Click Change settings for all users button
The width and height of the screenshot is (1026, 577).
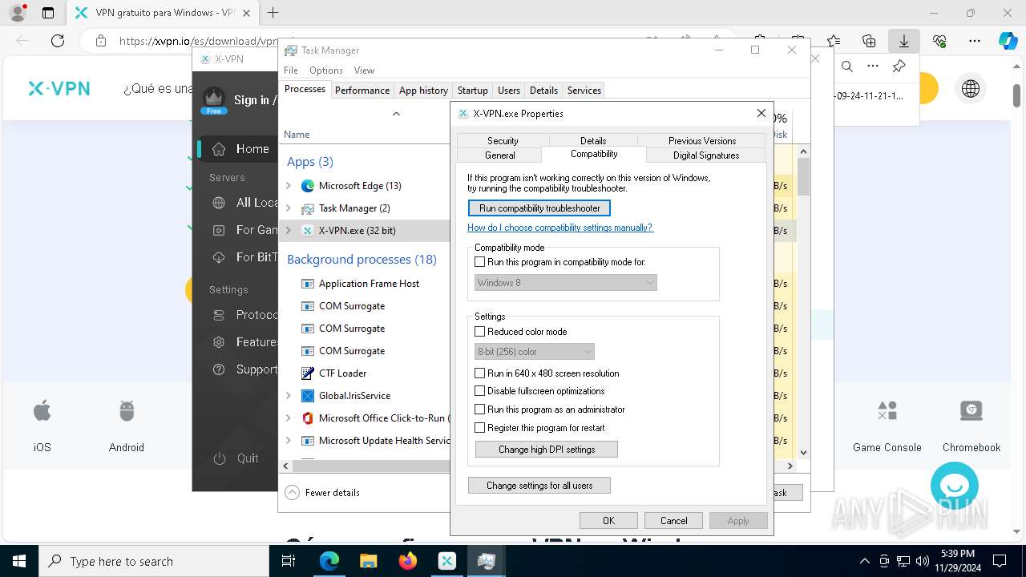click(539, 486)
